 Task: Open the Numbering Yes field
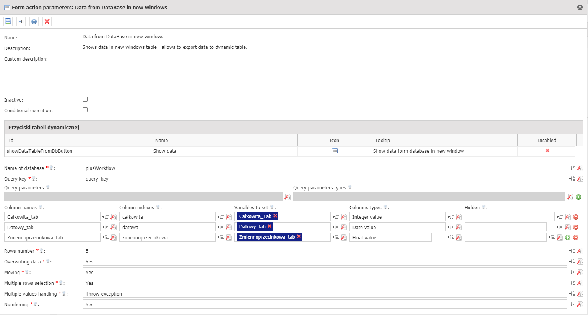(x=325, y=304)
